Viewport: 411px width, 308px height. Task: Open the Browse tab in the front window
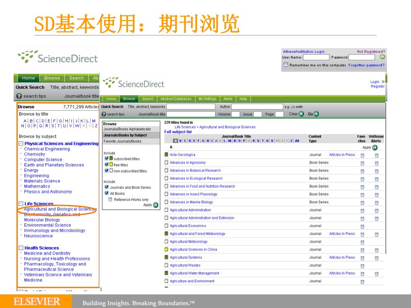pos(129,99)
